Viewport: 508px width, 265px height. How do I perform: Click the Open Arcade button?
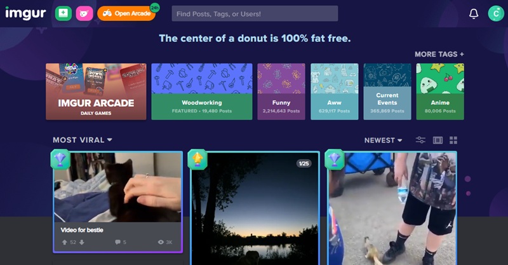(126, 13)
